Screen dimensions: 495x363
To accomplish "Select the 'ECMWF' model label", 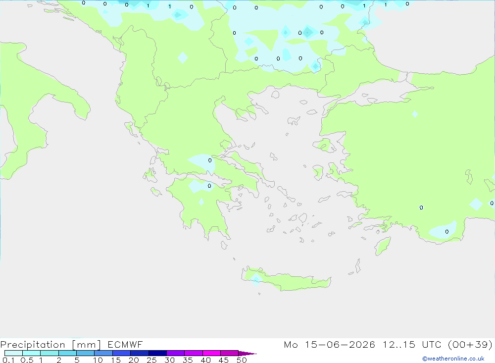I will (125, 344).
